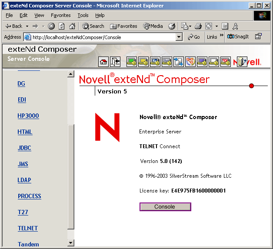Click the SnagIt capture button
The height and width of the screenshot is (249, 273).
click(238, 37)
